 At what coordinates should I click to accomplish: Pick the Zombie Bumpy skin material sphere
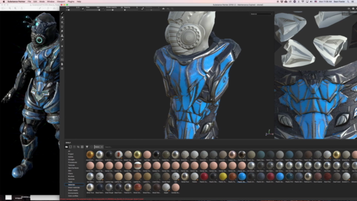click(x=176, y=188)
